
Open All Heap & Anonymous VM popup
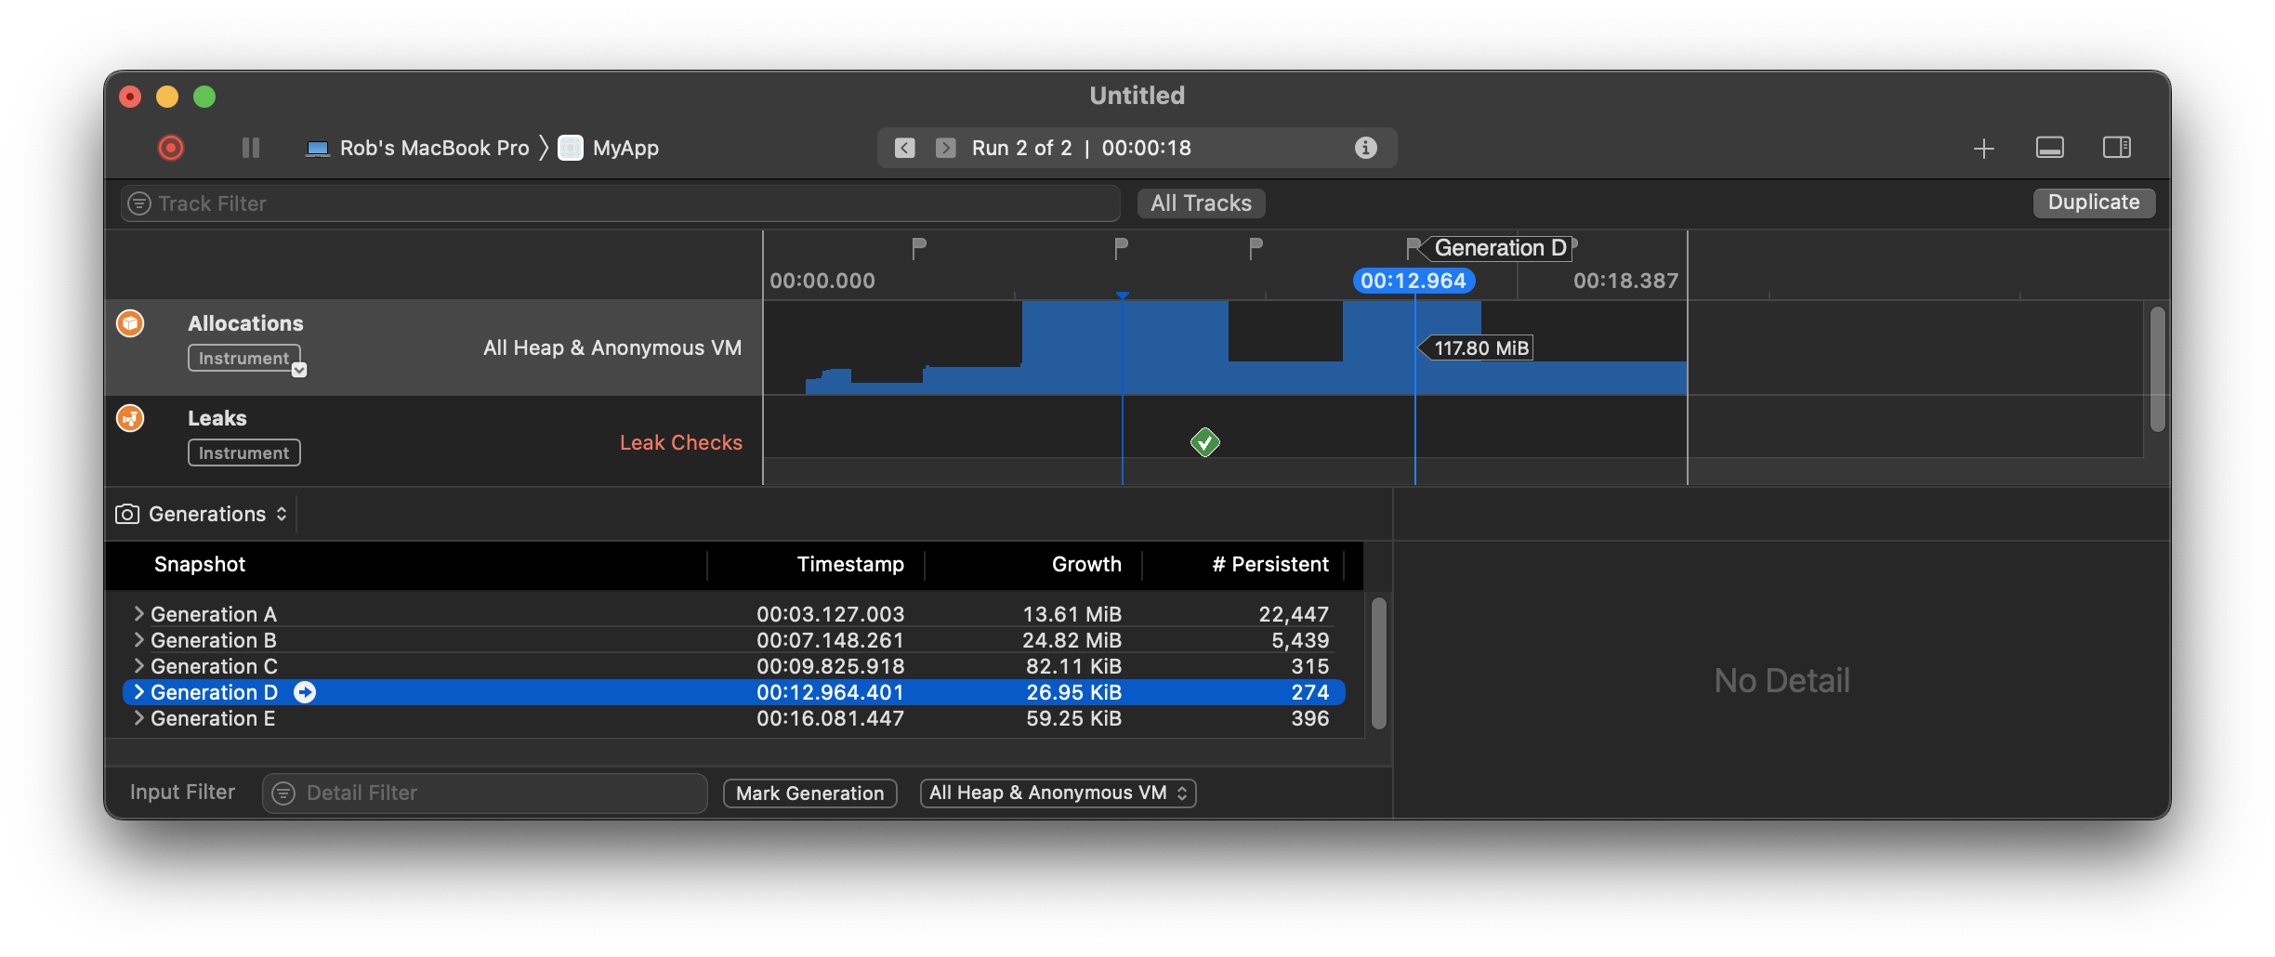1058,793
